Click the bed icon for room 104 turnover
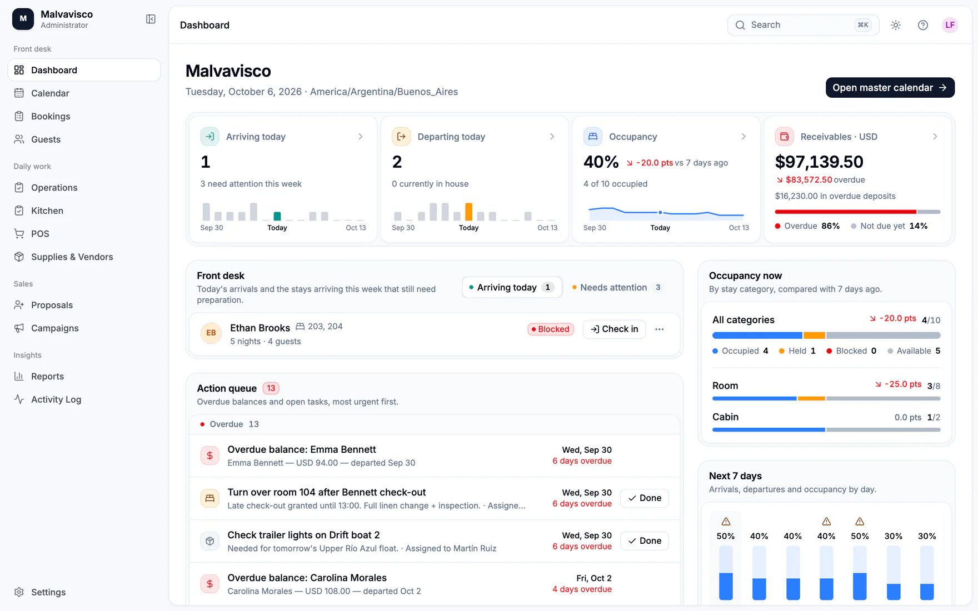The image size is (978, 611). [x=209, y=498]
